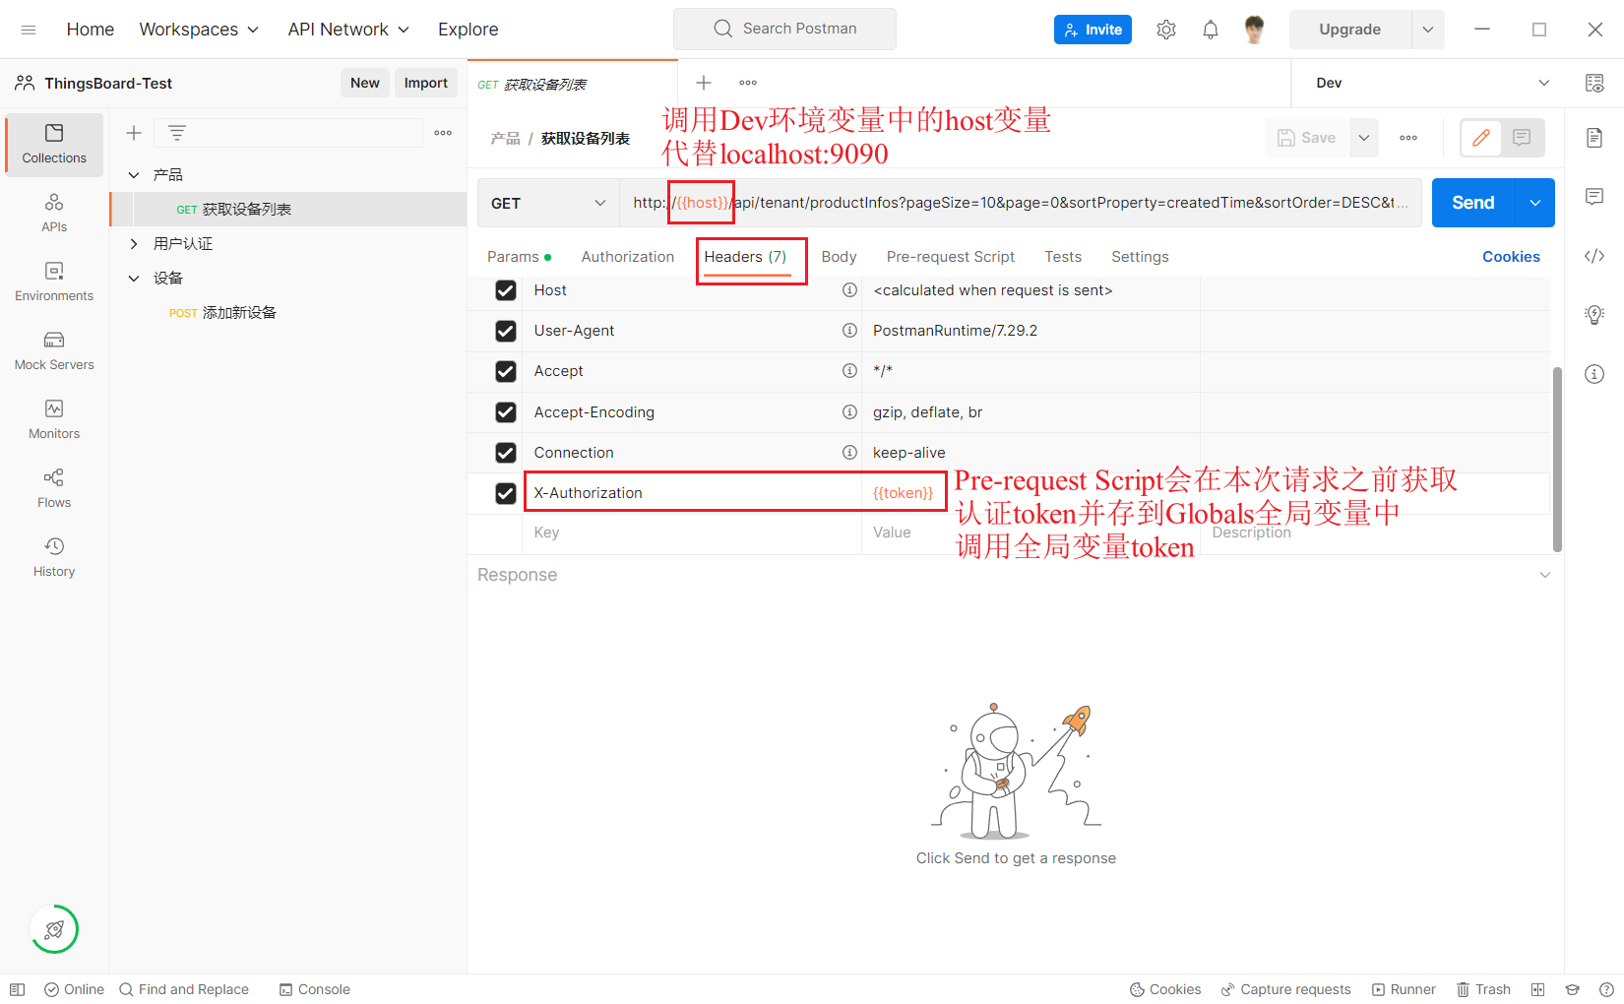
Task: Click the collections filter icon
Action: pyautogui.click(x=177, y=133)
